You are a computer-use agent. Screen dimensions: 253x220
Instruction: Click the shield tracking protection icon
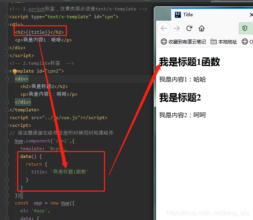tap(245, 28)
